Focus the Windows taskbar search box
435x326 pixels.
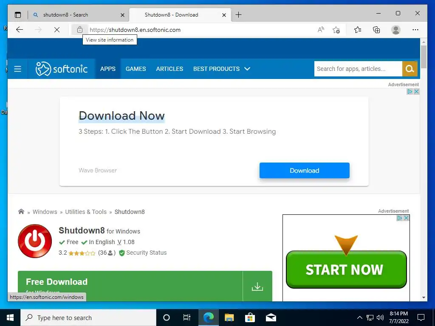pyautogui.click(x=88, y=318)
